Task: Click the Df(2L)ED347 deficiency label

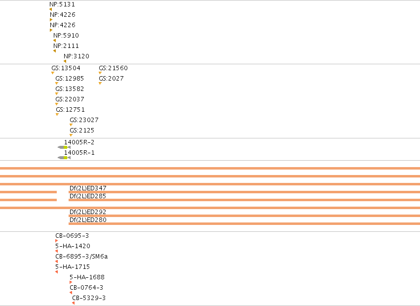Action: point(88,188)
